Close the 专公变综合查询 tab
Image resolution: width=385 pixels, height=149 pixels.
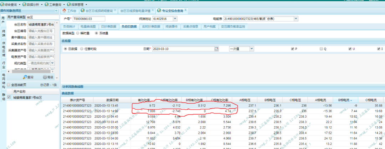[x=185, y=10]
